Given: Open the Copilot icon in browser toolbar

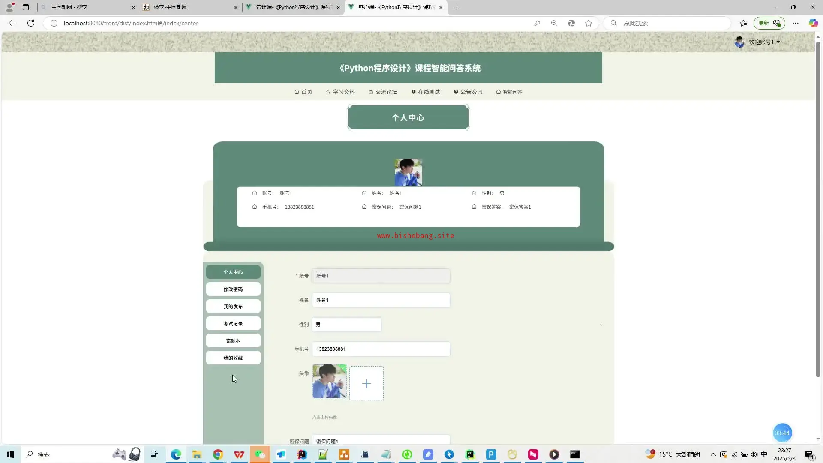Looking at the screenshot, I should 813,23.
